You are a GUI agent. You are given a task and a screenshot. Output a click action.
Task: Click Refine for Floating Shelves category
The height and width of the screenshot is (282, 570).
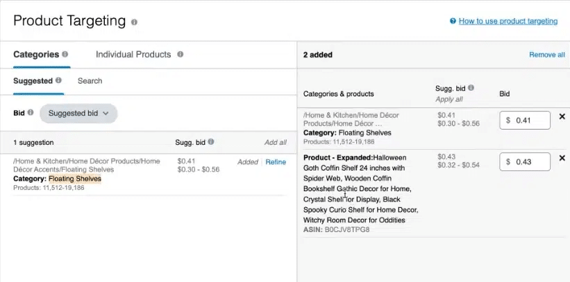tap(276, 161)
